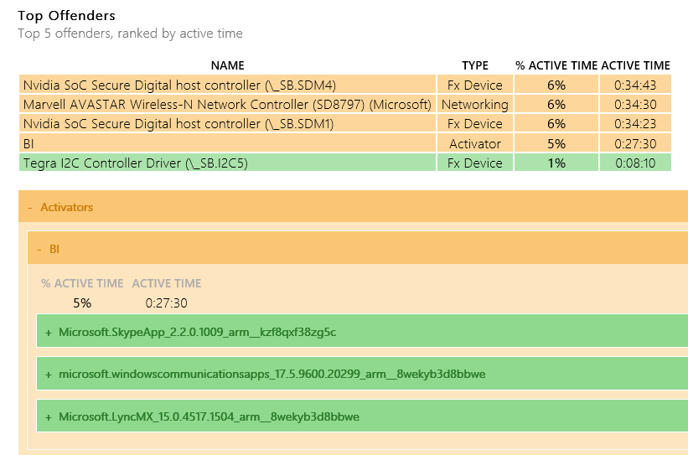The width and height of the screenshot is (688, 455).
Task: Select the Nvidia SoC SDM1 controller row
Action: point(345,123)
